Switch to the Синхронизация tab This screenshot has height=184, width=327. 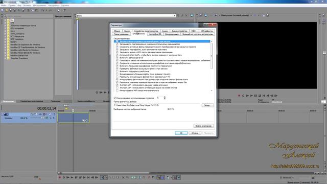coord(172,34)
